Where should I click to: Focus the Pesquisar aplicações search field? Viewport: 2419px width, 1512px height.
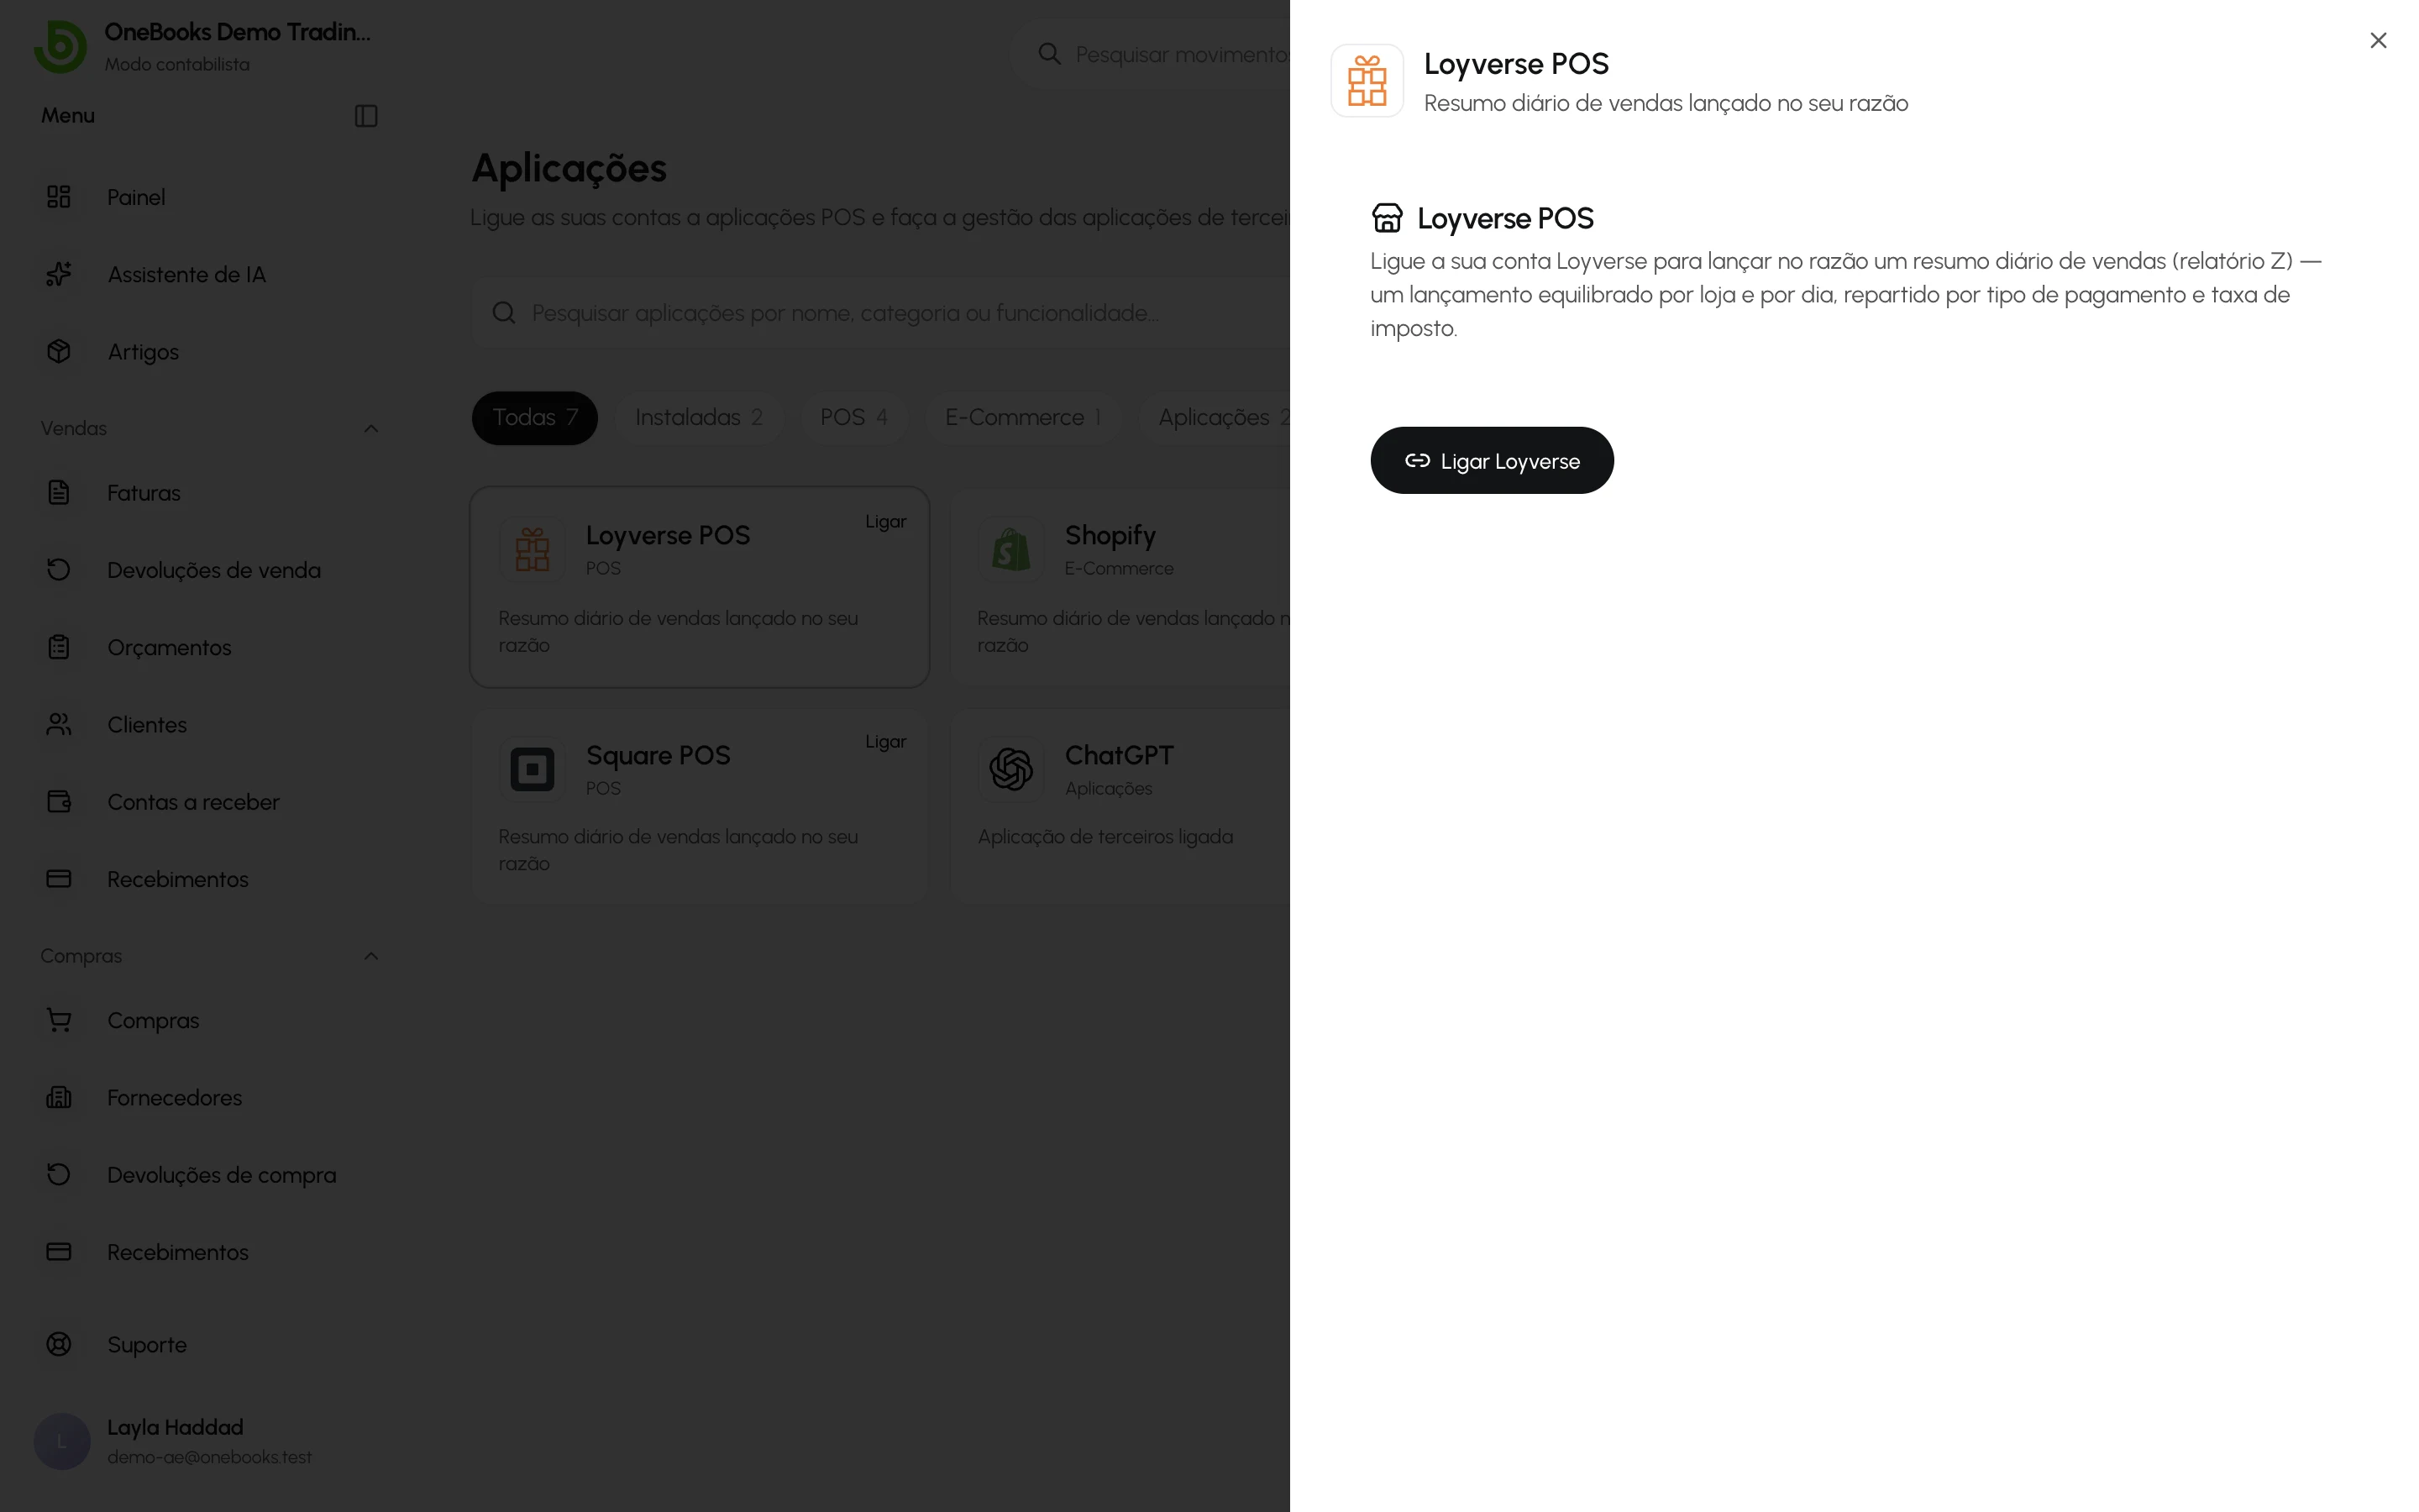click(879, 313)
